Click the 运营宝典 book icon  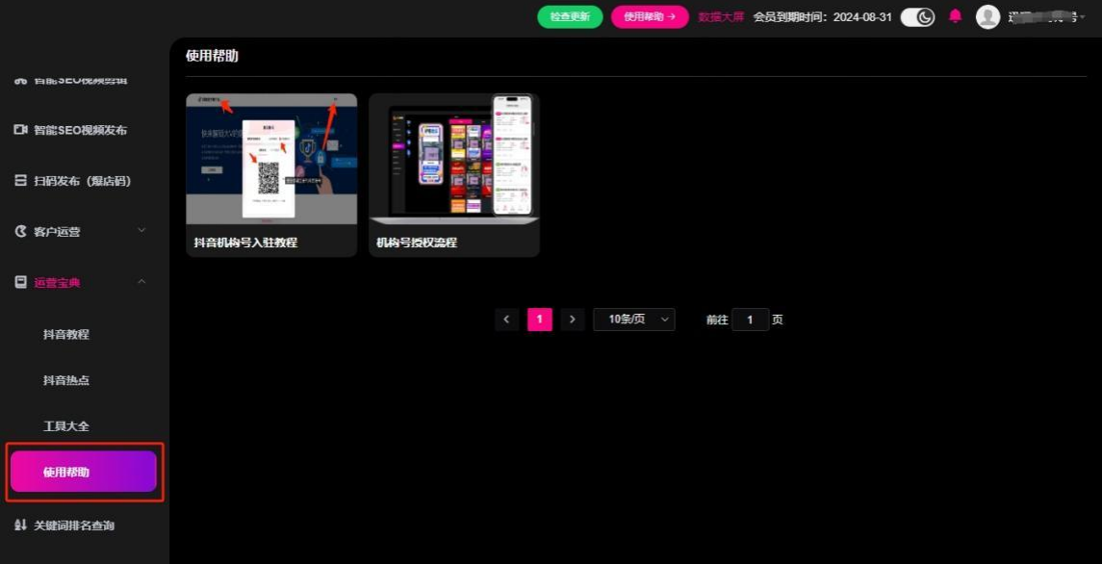[20, 282]
